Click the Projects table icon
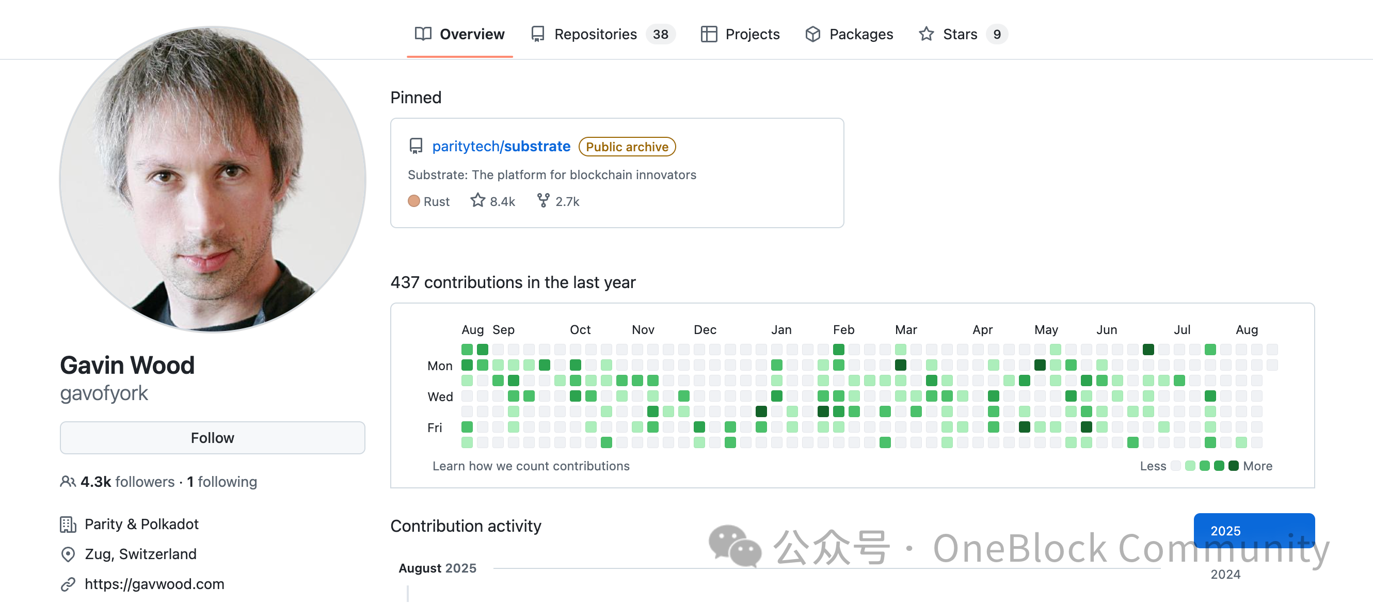This screenshot has width=1373, height=603. click(708, 34)
